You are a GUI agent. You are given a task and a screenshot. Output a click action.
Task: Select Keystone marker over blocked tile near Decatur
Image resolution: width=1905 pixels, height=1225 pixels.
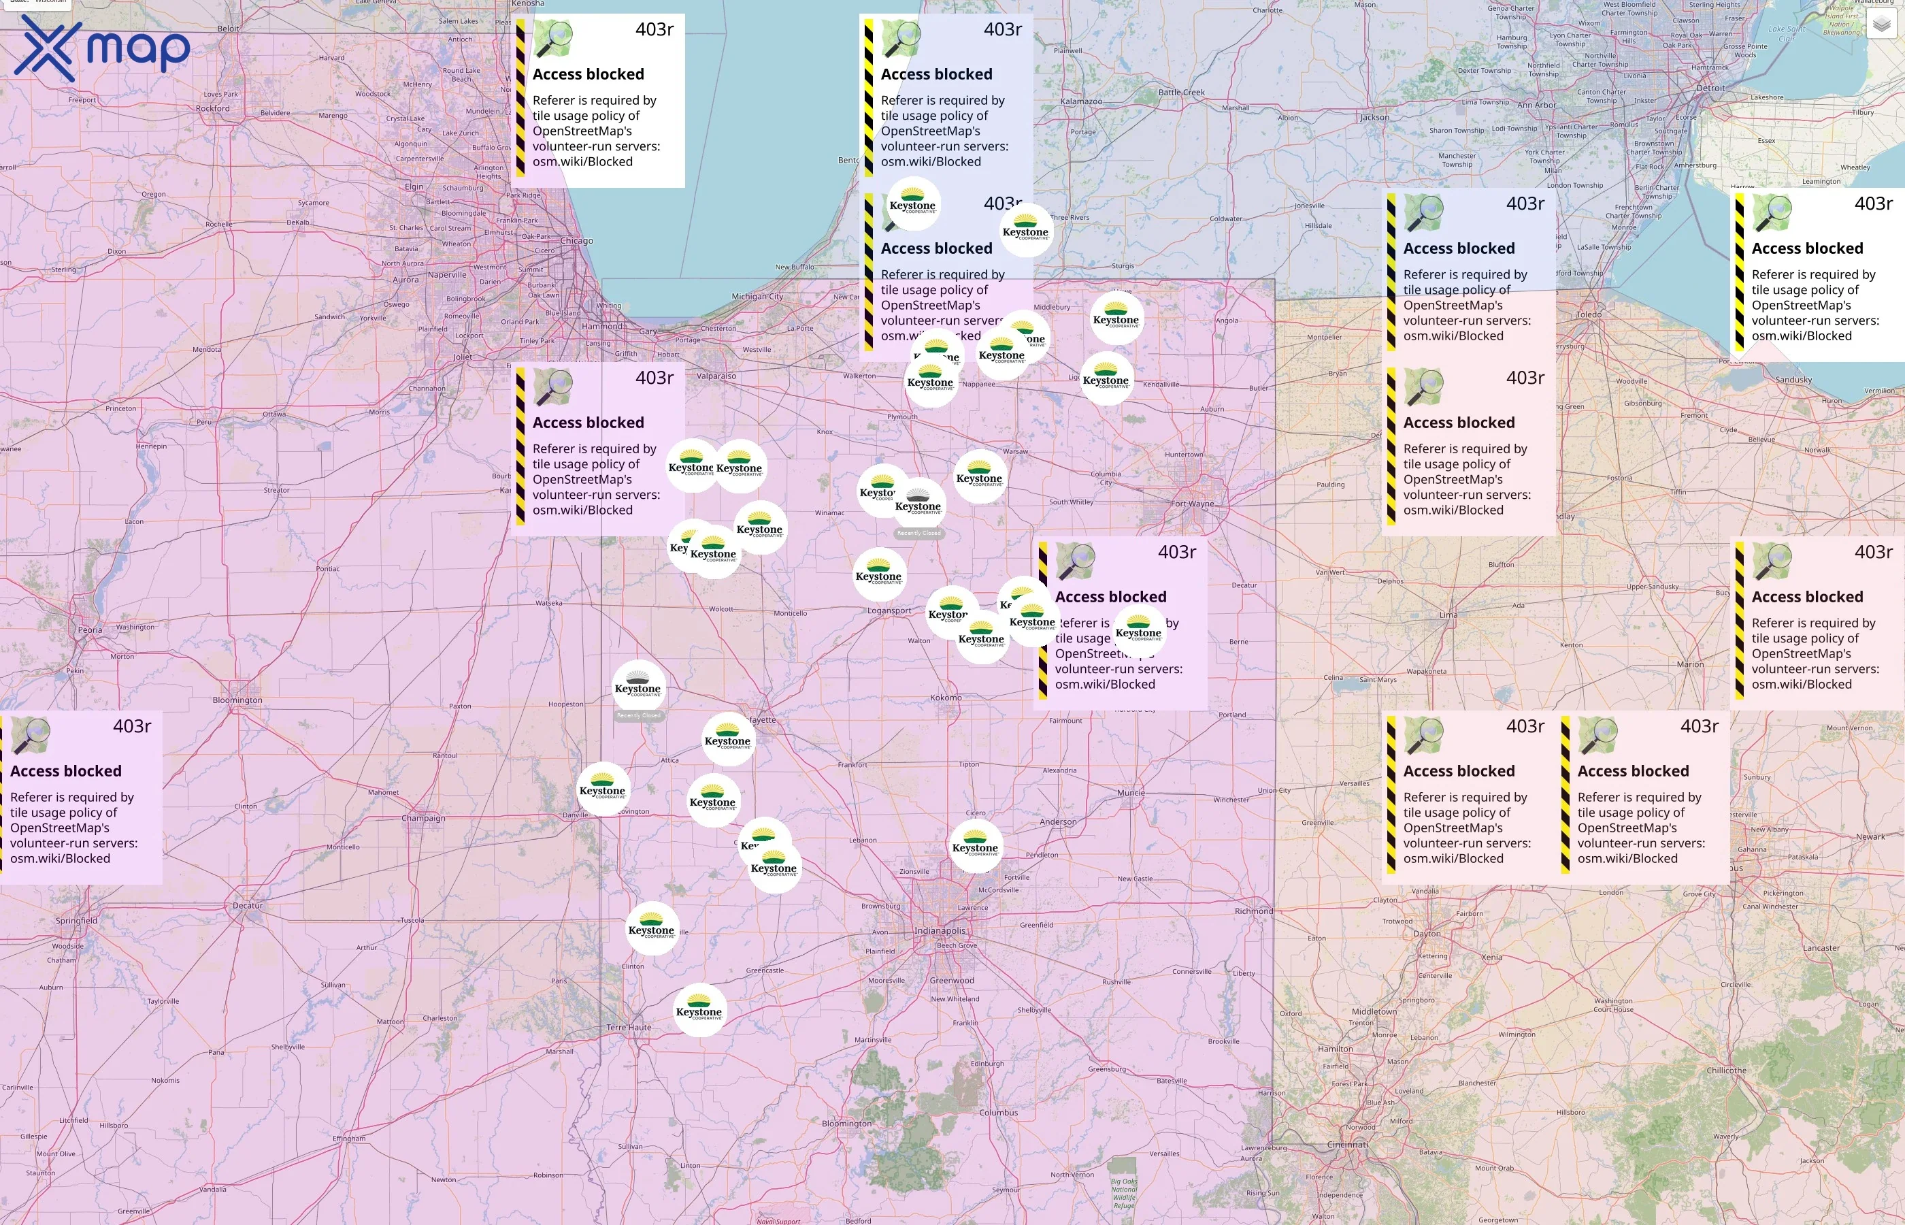tap(1138, 632)
